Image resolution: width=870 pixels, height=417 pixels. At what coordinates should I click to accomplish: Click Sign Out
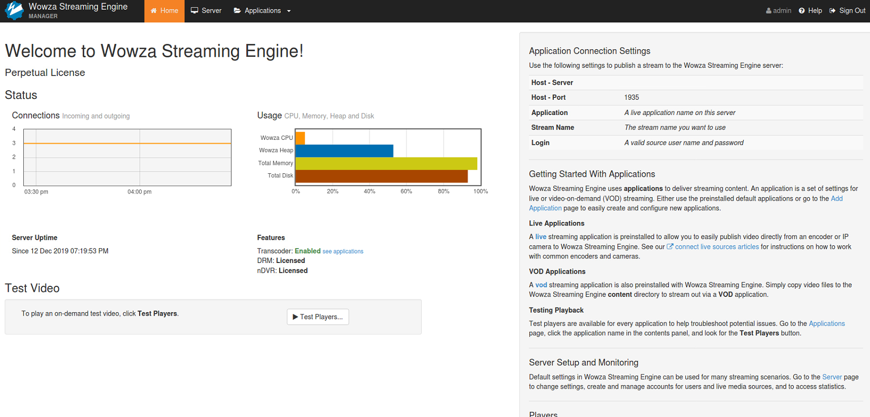pos(848,11)
